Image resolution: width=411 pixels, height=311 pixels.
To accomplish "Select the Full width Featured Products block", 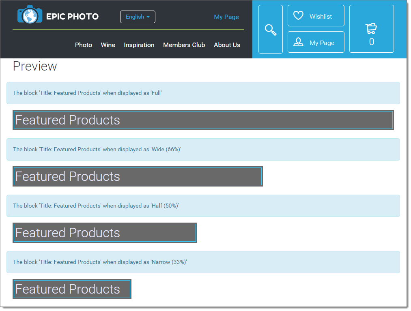I will click(x=203, y=120).
